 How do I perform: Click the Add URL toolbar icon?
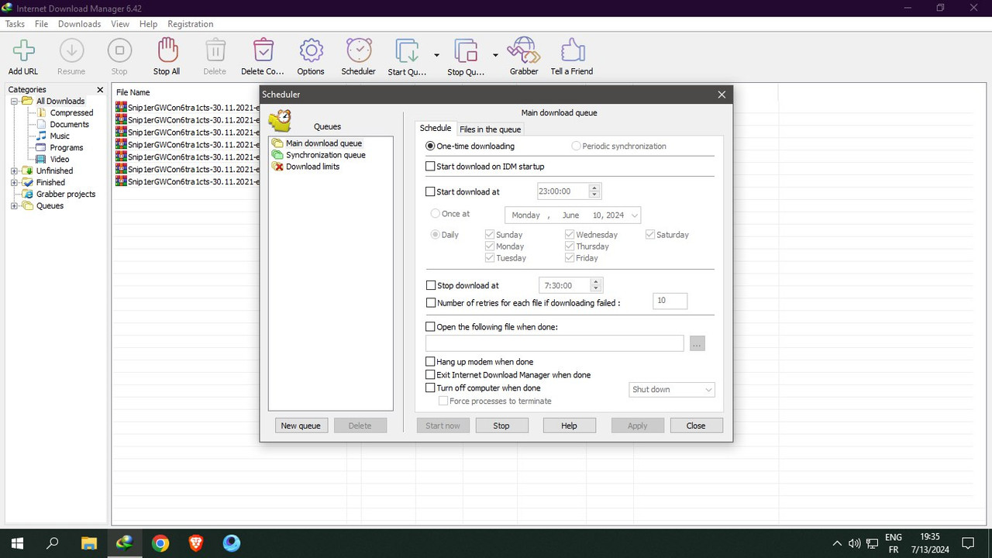coord(23,51)
